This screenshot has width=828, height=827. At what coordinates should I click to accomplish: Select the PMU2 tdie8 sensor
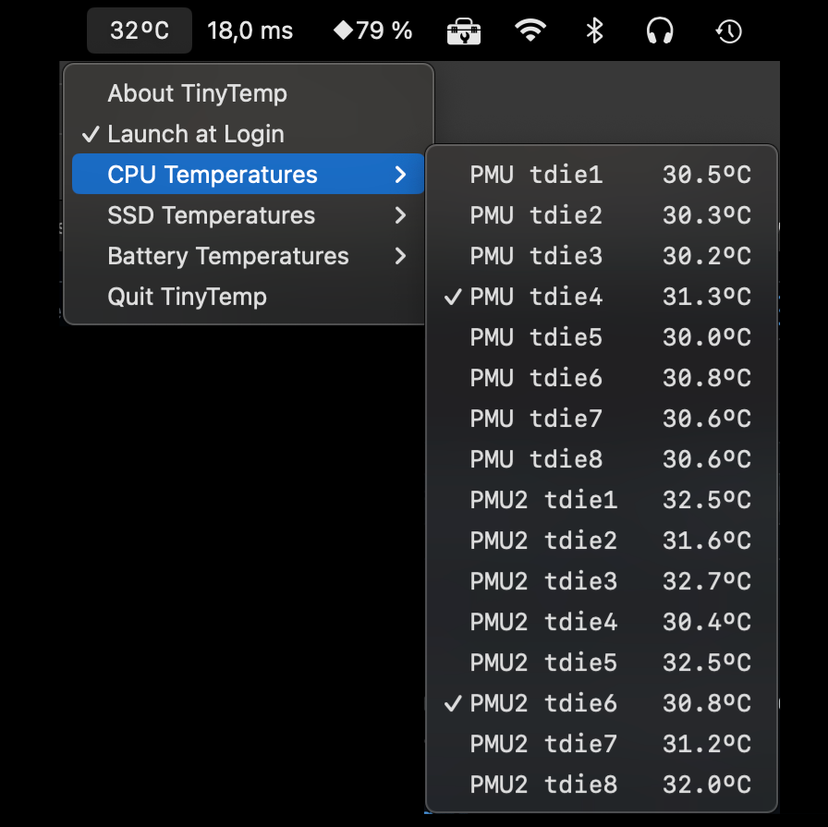(x=602, y=784)
